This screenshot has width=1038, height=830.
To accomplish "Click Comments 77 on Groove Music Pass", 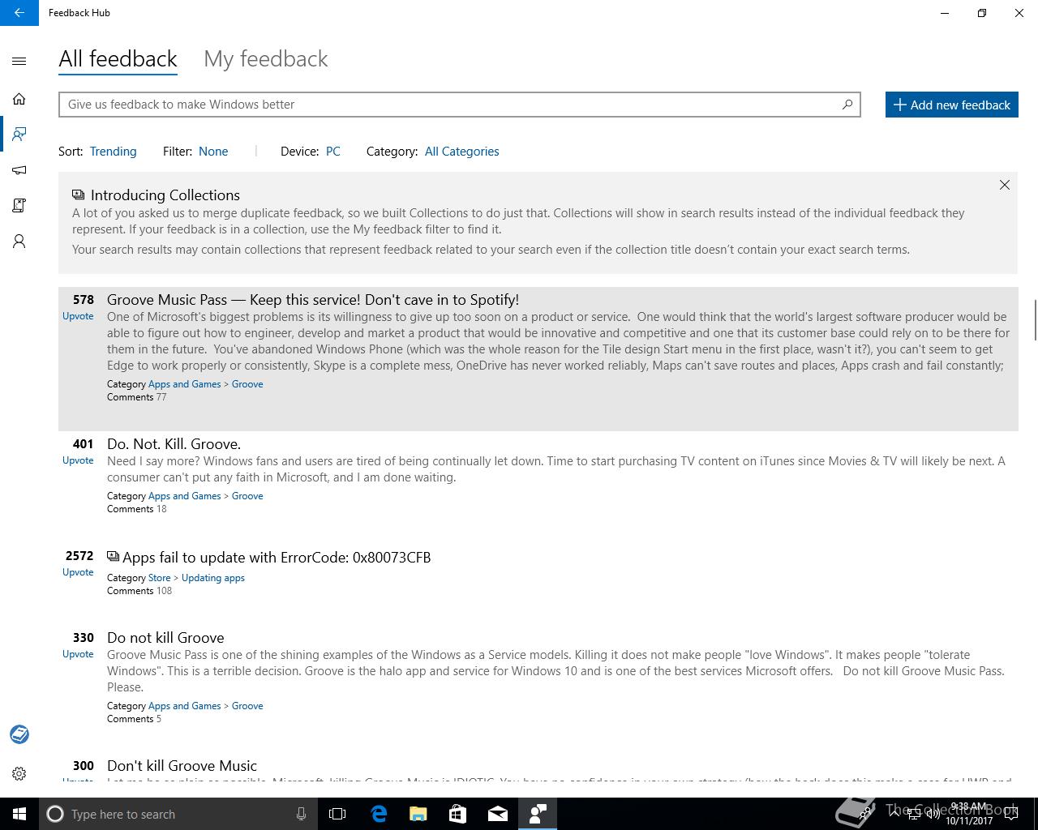I will point(136,397).
